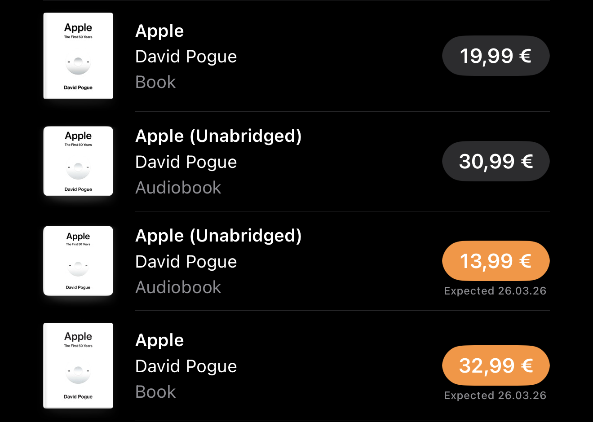Open cover thumbnail of the 32,99 € book

click(x=78, y=365)
